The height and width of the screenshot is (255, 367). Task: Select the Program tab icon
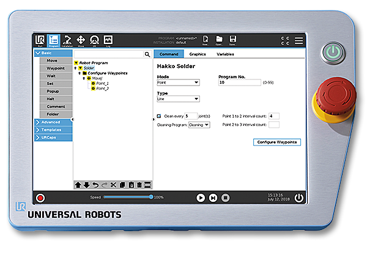[x=54, y=40]
